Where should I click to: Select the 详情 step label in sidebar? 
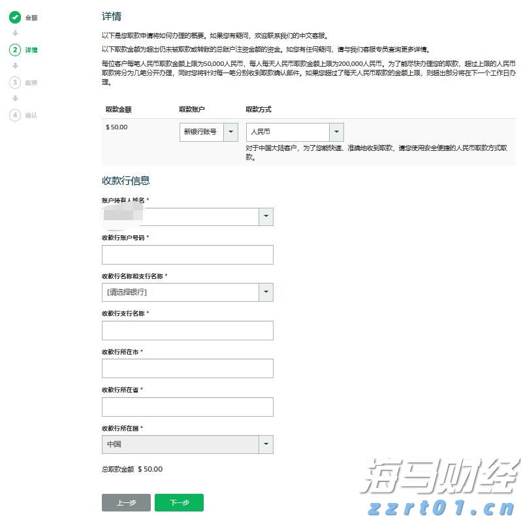(x=31, y=50)
